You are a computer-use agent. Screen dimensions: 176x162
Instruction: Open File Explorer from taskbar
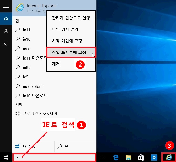128,157
